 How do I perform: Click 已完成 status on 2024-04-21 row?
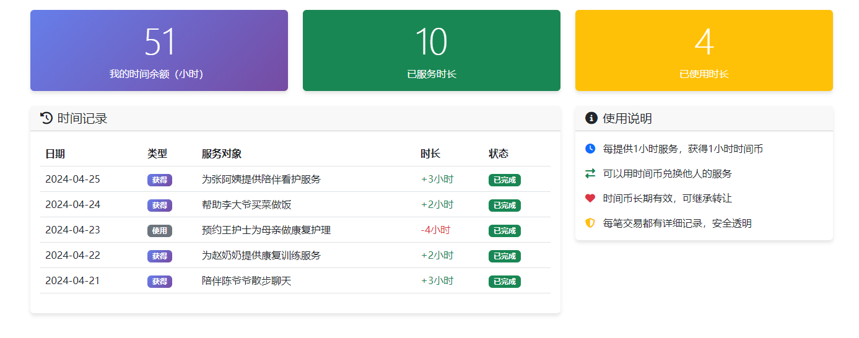point(505,281)
